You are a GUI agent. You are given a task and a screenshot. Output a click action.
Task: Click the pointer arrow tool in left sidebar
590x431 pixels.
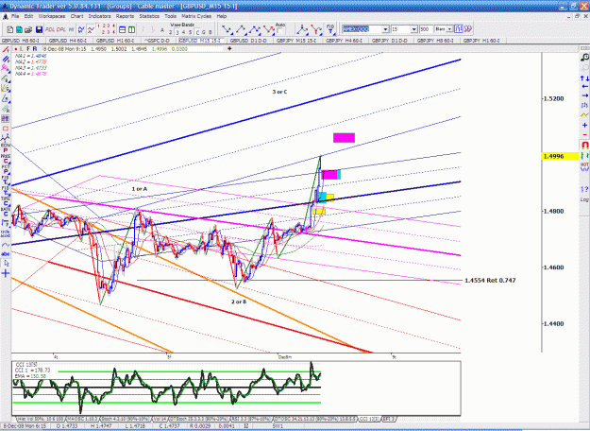click(x=6, y=264)
